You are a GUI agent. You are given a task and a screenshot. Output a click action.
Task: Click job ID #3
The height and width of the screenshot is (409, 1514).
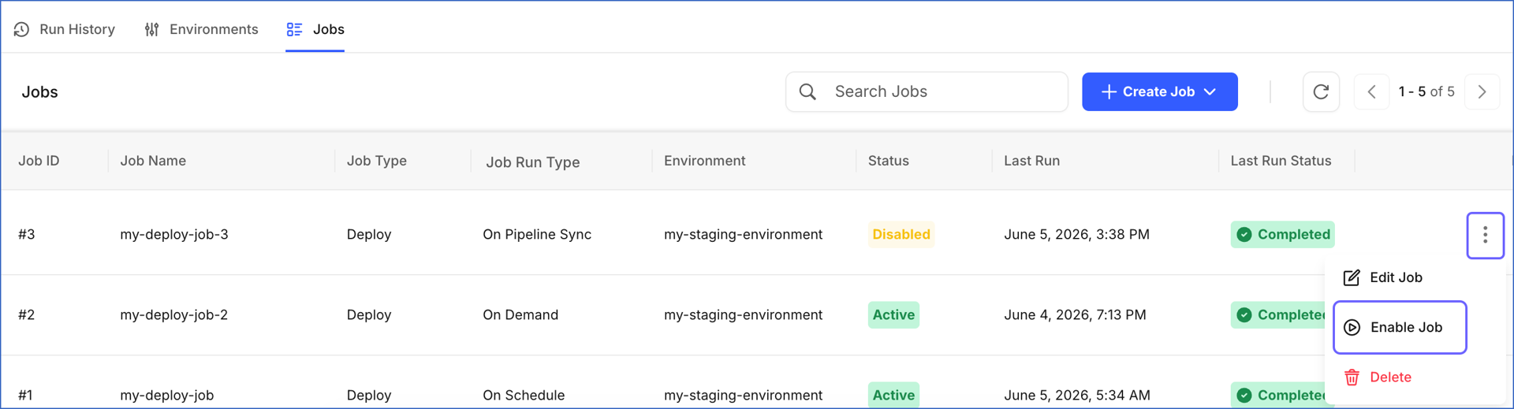click(27, 234)
